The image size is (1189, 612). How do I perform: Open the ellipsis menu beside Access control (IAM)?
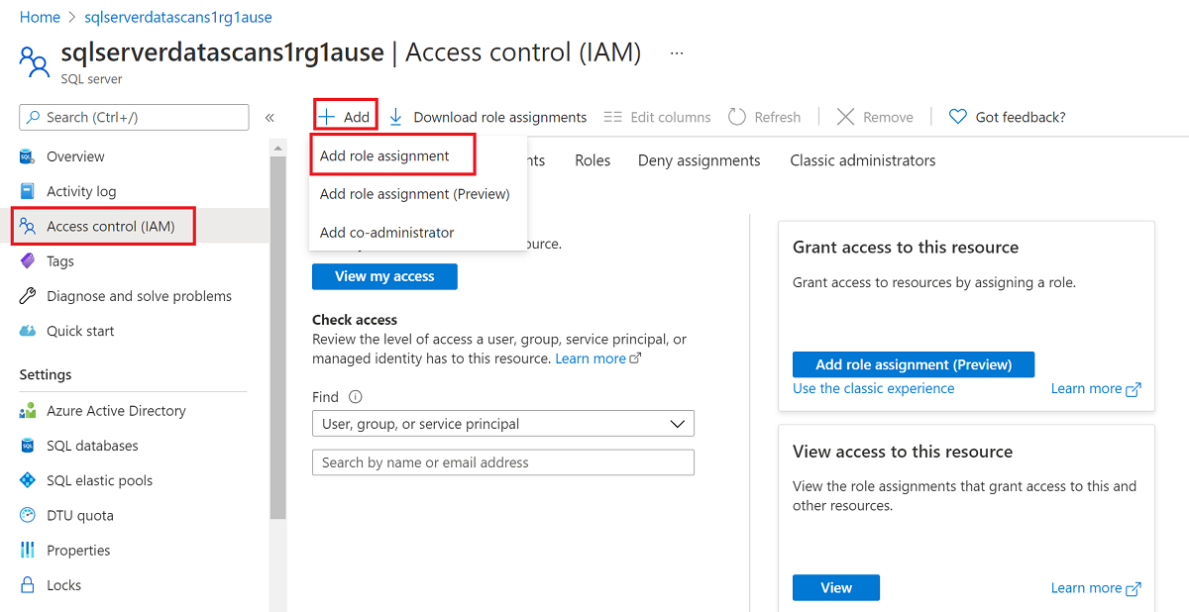pos(677,51)
